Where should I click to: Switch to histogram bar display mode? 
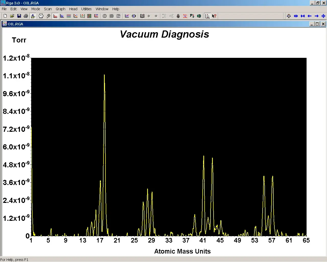point(62,16)
